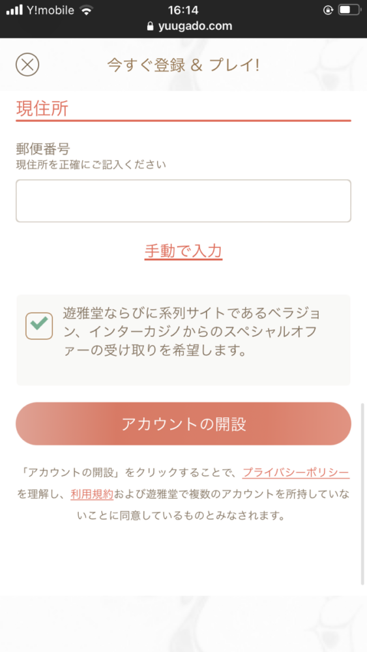Image resolution: width=367 pixels, height=652 pixels.
Task: Tap the 16:14 clock in status bar
Action: point(183,10)
